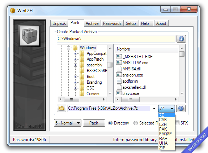Click the bfsvc.exe file icon

pyautogui.click(x=119, y=93)
